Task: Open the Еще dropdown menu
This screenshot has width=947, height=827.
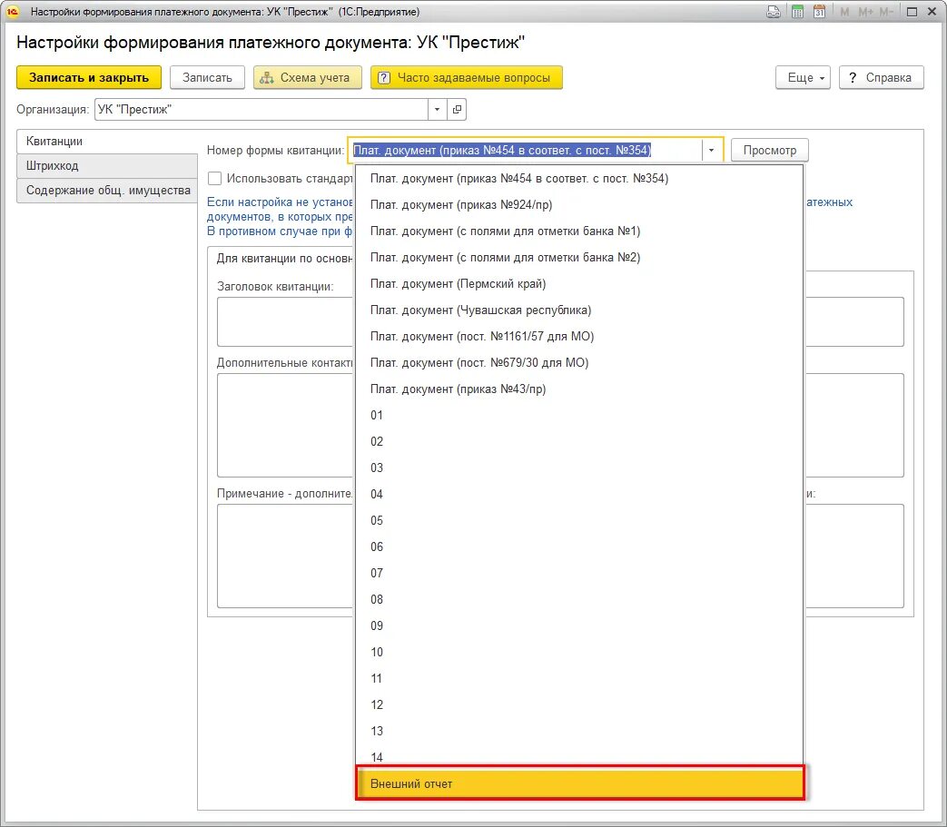Action: [804, 78]
